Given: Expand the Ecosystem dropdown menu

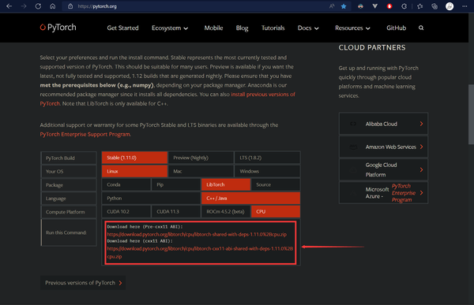Looking at the screenshot, I should coord(170,28).
